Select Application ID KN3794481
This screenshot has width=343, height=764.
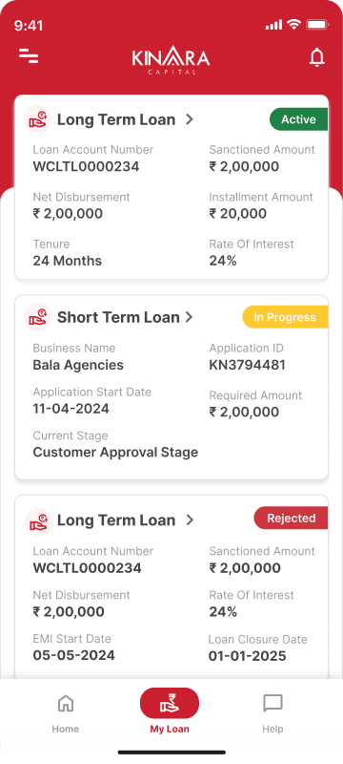[x=248, y=365]
